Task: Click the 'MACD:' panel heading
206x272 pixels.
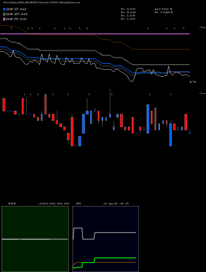Action: (x=12, y=204)
